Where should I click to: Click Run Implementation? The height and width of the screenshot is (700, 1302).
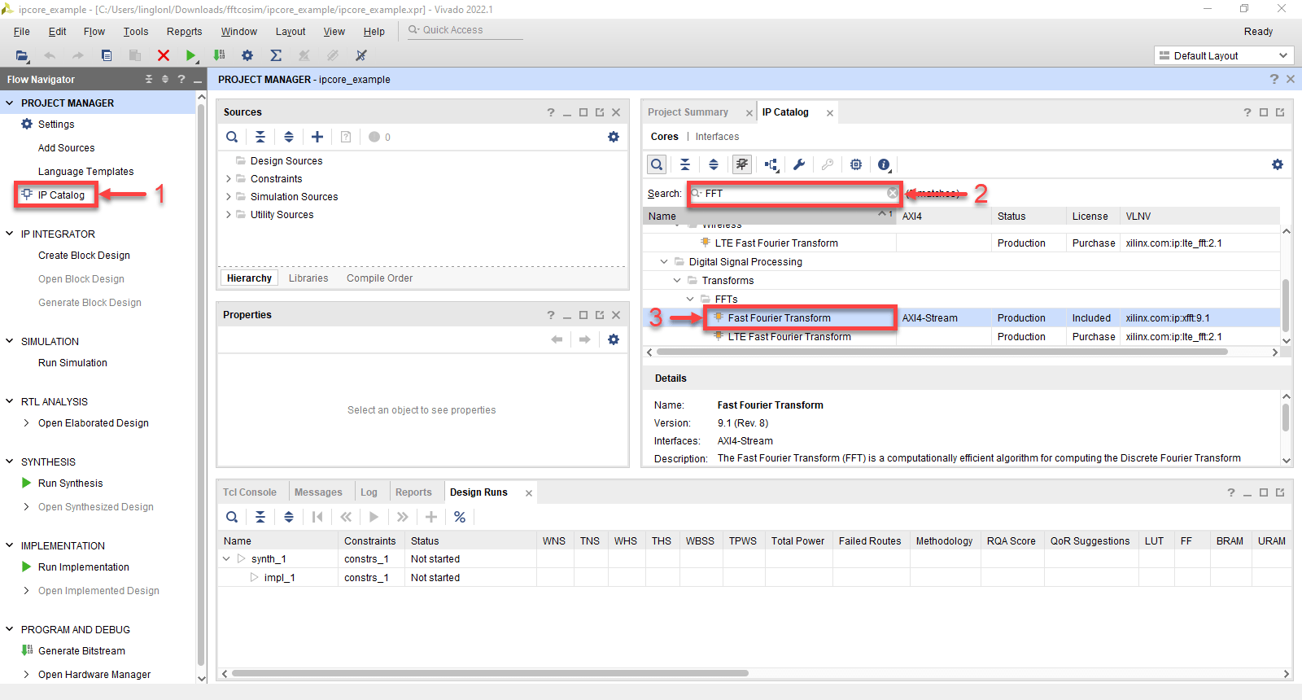coord(83,567)
